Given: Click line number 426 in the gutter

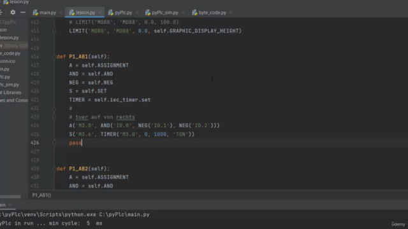Looking at the screenshot, I should coord(34,142).
